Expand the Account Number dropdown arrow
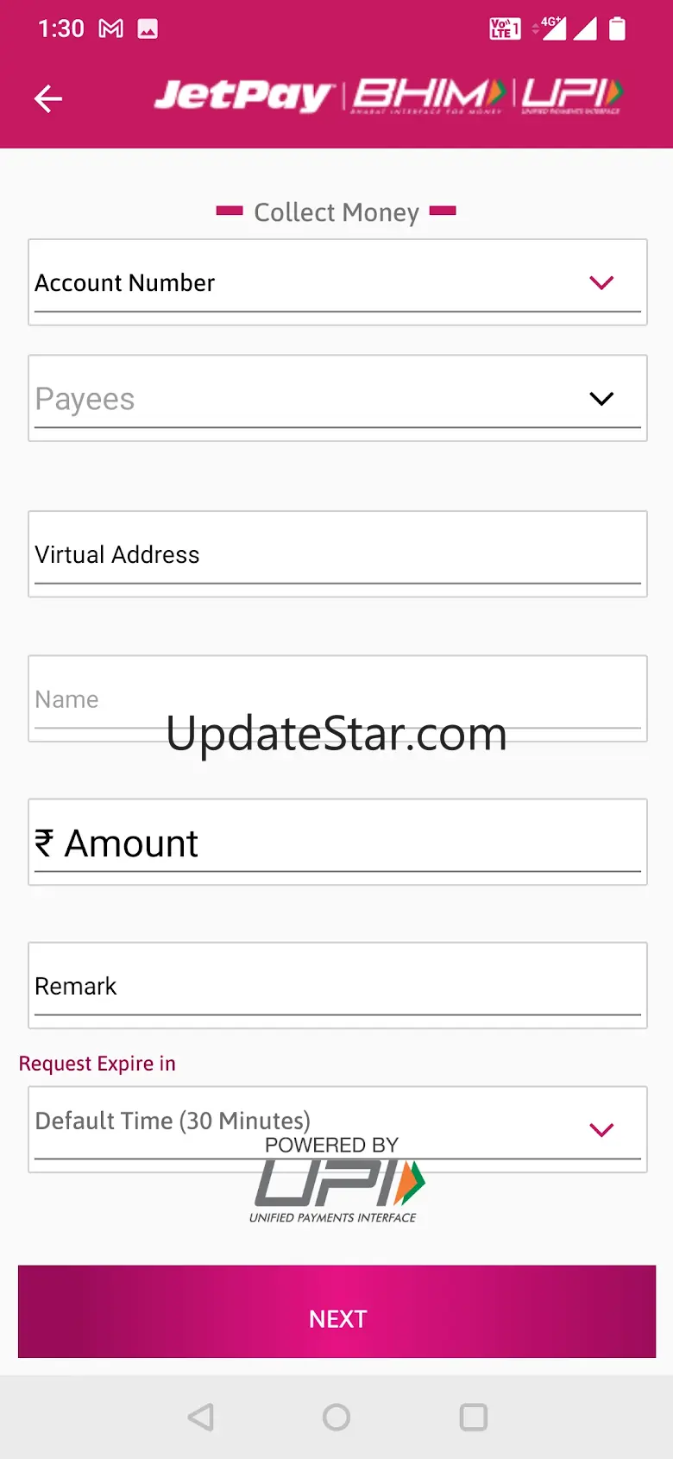 tap(601, 282)
